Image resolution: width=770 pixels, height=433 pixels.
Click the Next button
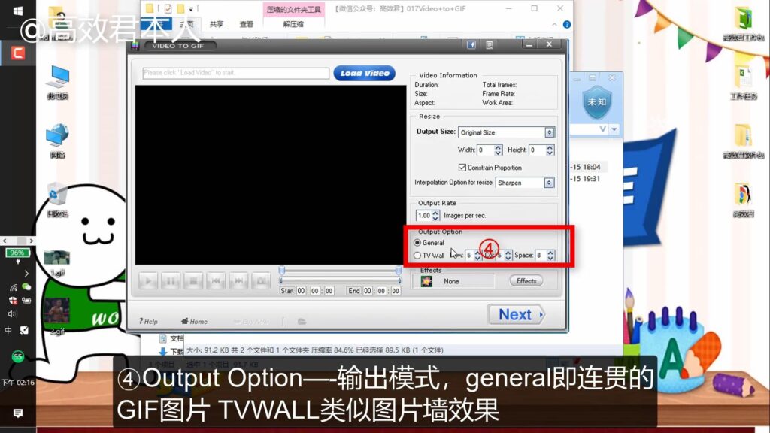(x=517, y=314)
